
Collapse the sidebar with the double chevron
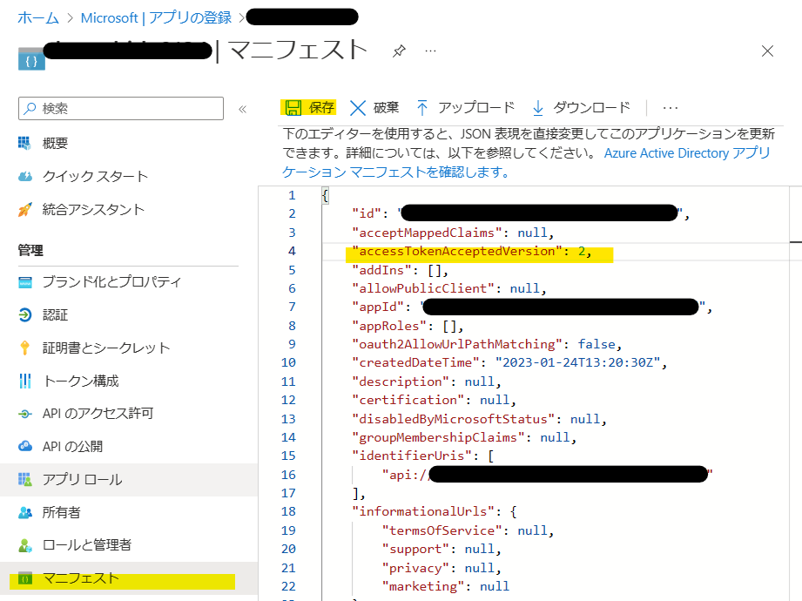point(242,109)
